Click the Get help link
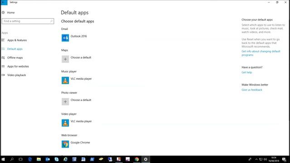290x163 pixels. pyautogui.click(x=246, y=72)
